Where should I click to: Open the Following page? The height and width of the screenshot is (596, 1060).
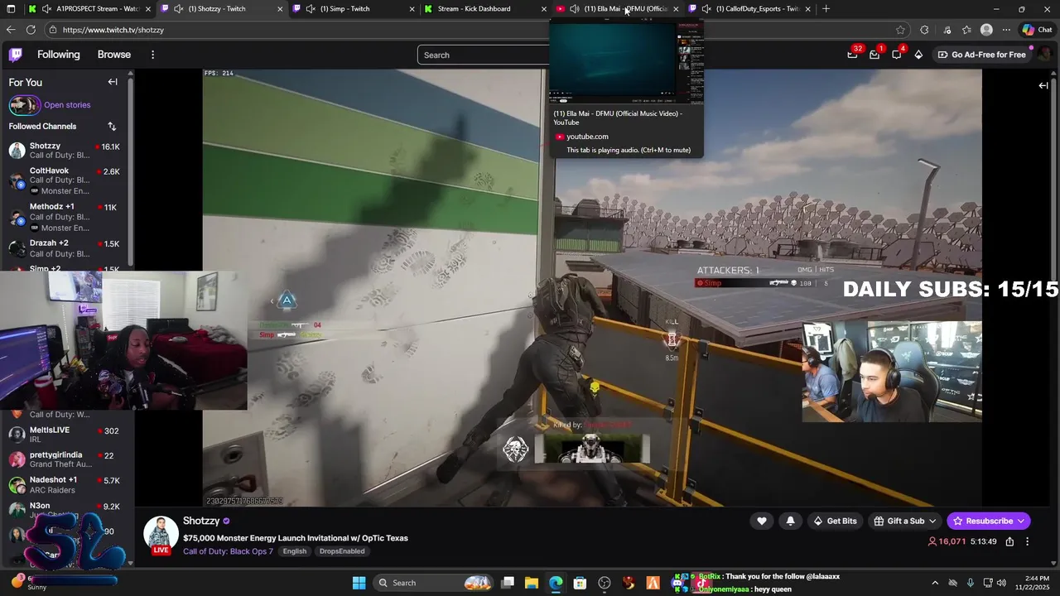pyautogui.click(x=59, y=55)
